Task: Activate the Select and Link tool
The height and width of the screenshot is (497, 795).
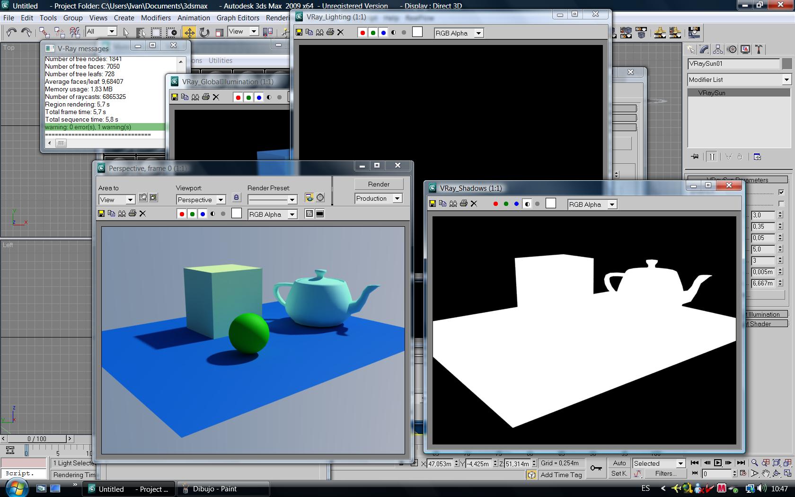Action: 44,32
